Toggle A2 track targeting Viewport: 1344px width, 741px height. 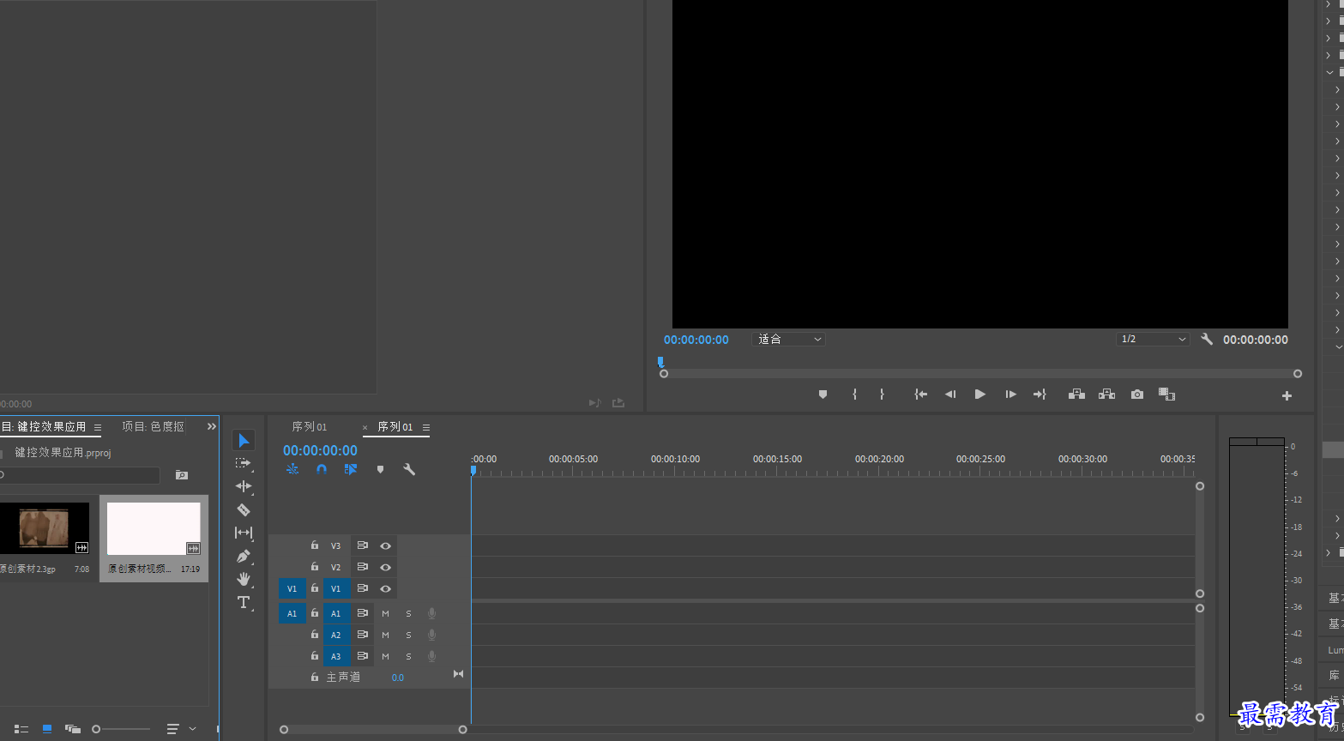click(336, 635)
